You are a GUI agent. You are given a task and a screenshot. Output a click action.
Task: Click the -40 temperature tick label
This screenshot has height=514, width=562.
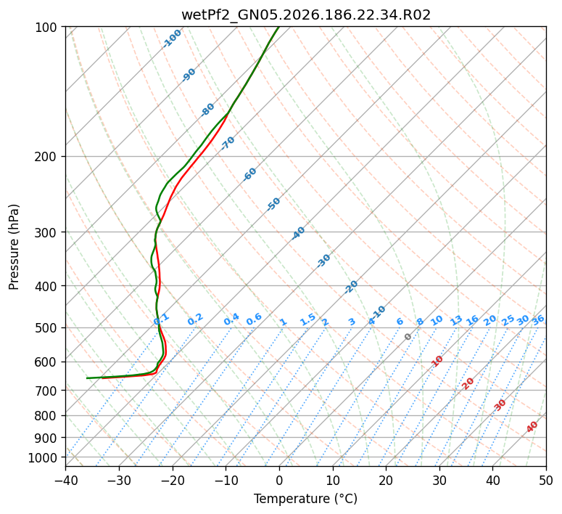[65, 480]
